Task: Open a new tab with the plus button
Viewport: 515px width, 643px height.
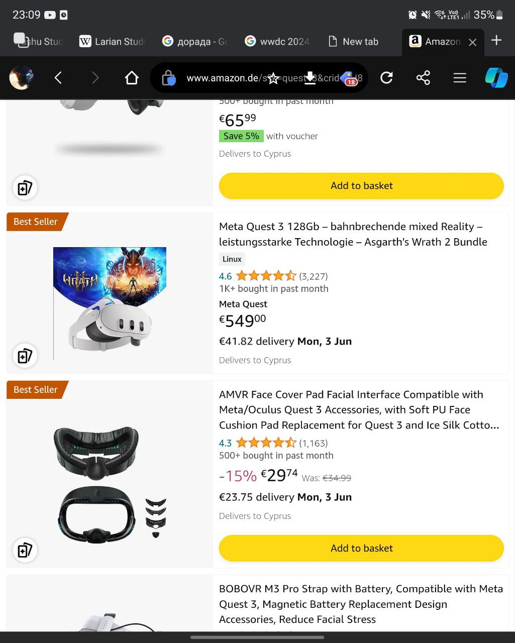Action: point(496,41)
